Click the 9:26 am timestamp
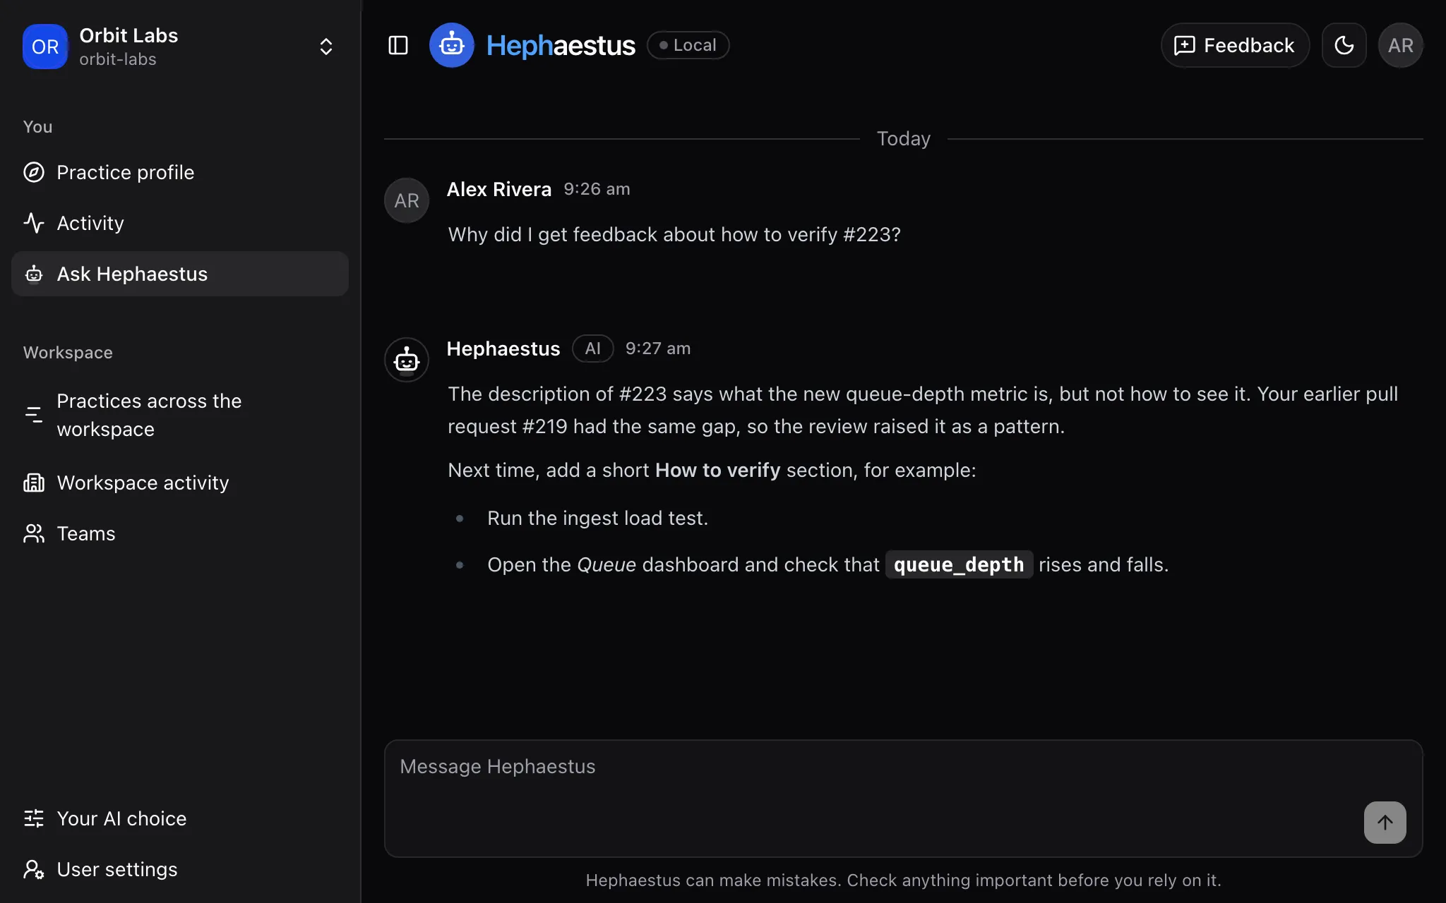 coord(597,189)
